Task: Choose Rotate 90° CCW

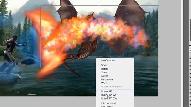Action: click(x=109, y=98)
